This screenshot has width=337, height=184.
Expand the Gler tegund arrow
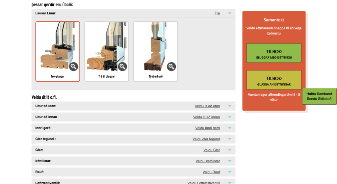click(x=230, y=139)
